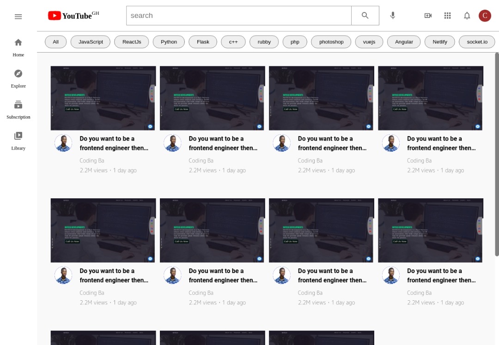Open the account avatar labeled C
Screen dimensions: 499x345
(x=485, y=16)
